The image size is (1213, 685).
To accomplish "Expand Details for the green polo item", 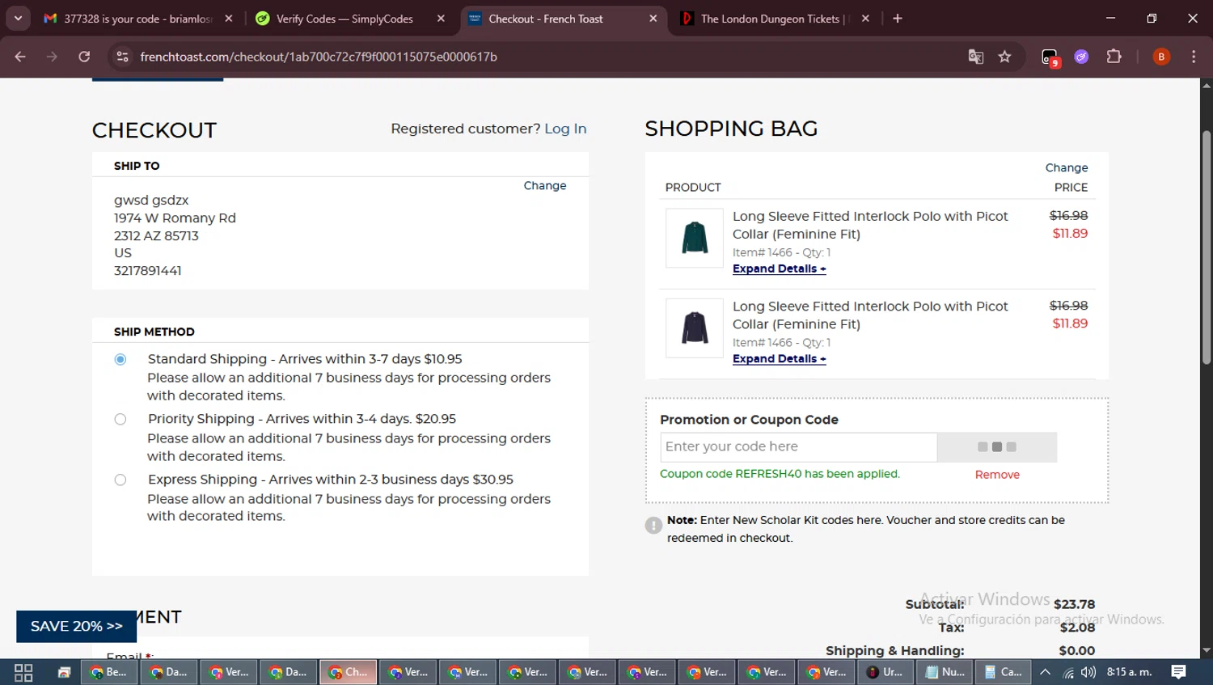I will pos(779,269).
